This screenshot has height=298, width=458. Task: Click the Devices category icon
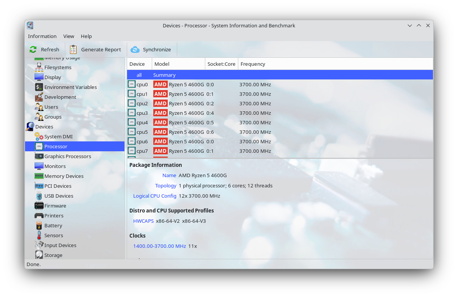pyautogui.click(x=30, y=127)
